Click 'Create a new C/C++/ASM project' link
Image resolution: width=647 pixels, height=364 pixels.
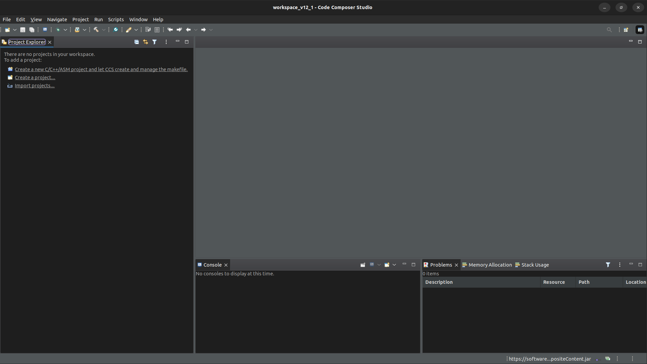click(101, 69)
